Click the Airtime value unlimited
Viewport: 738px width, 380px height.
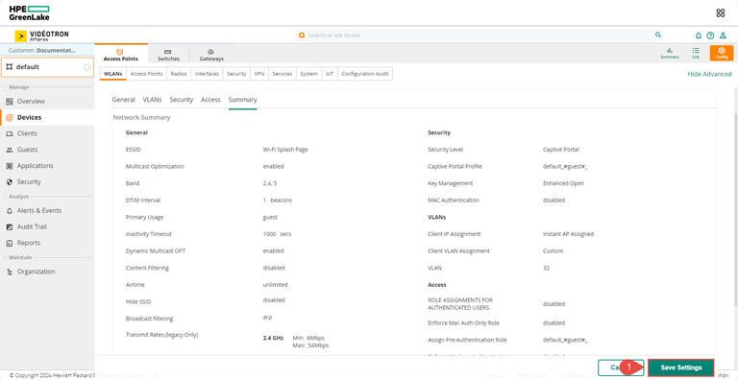coord(275,285)
